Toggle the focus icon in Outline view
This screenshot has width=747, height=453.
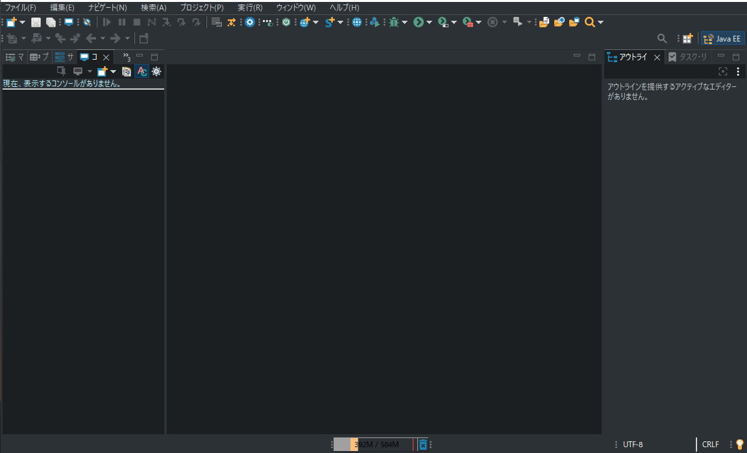click(x=723, y=71)
